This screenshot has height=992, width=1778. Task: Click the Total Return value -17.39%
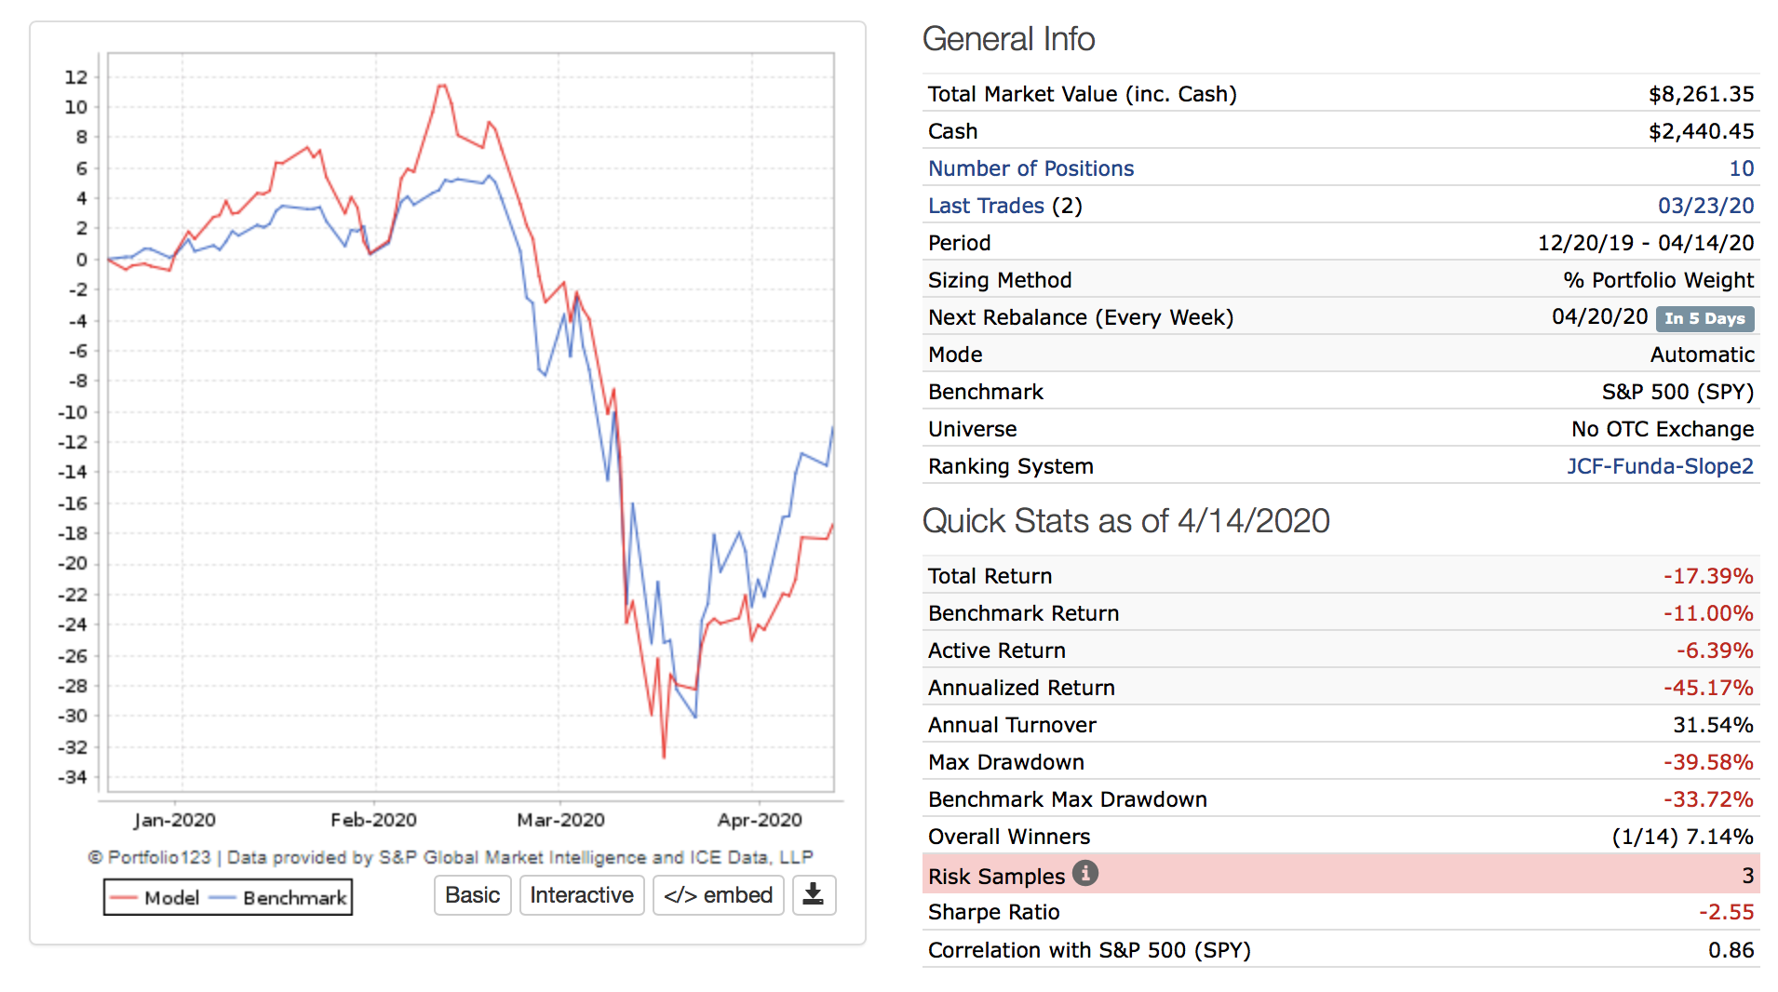[x=1708, y=576]
